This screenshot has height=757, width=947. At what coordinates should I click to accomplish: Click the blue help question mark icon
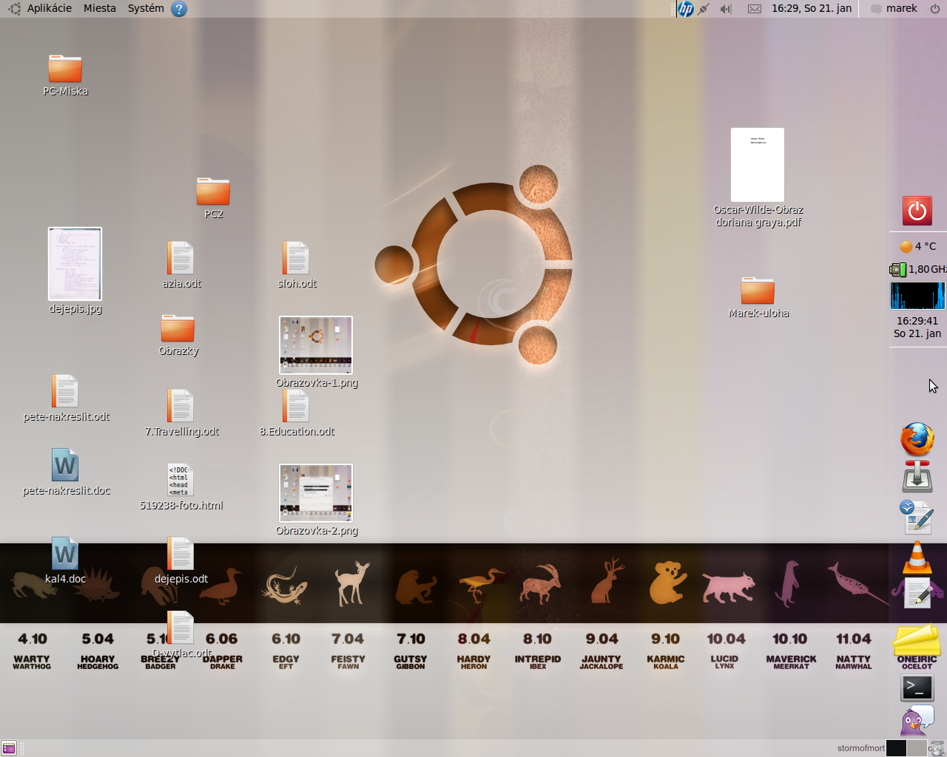pos(179,9)
